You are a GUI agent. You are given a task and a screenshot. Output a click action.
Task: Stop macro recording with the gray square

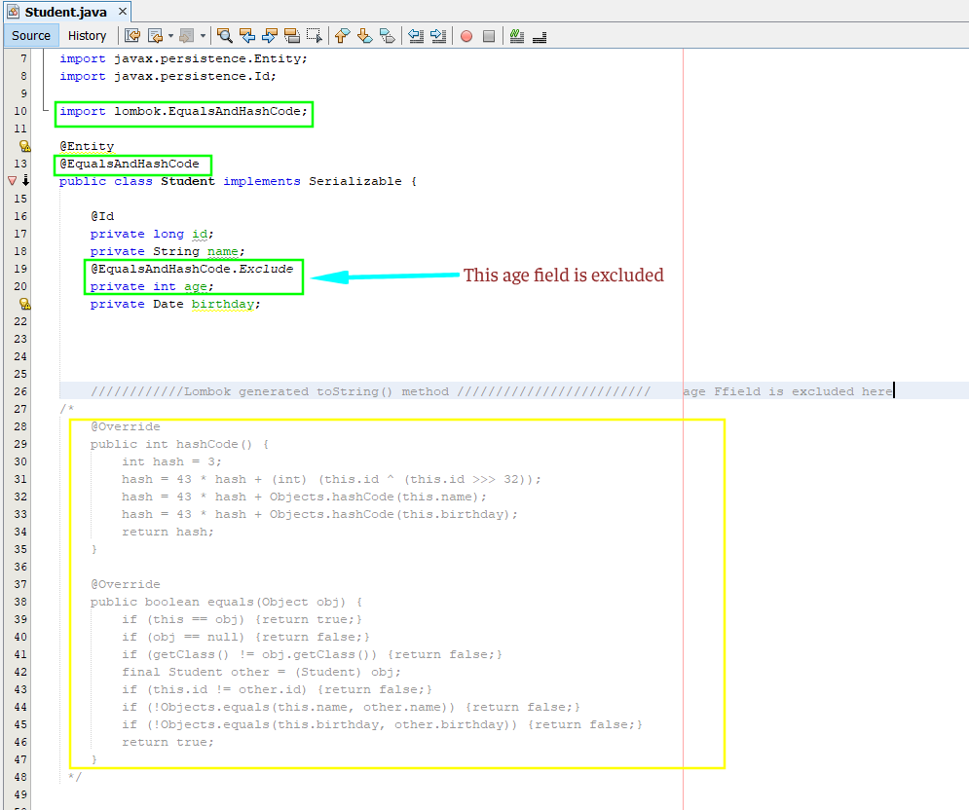[x=487, y=35]
